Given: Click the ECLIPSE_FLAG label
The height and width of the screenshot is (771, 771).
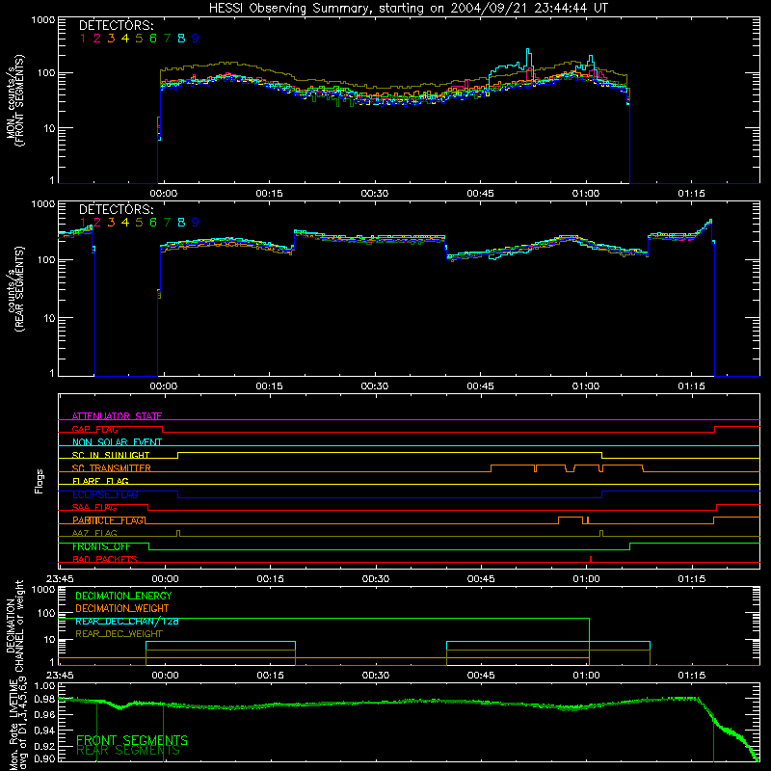Looking at the screenshot, I should tap(105, 494).
